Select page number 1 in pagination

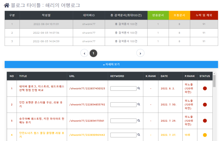pyautogui.click(x=94, y=53)
